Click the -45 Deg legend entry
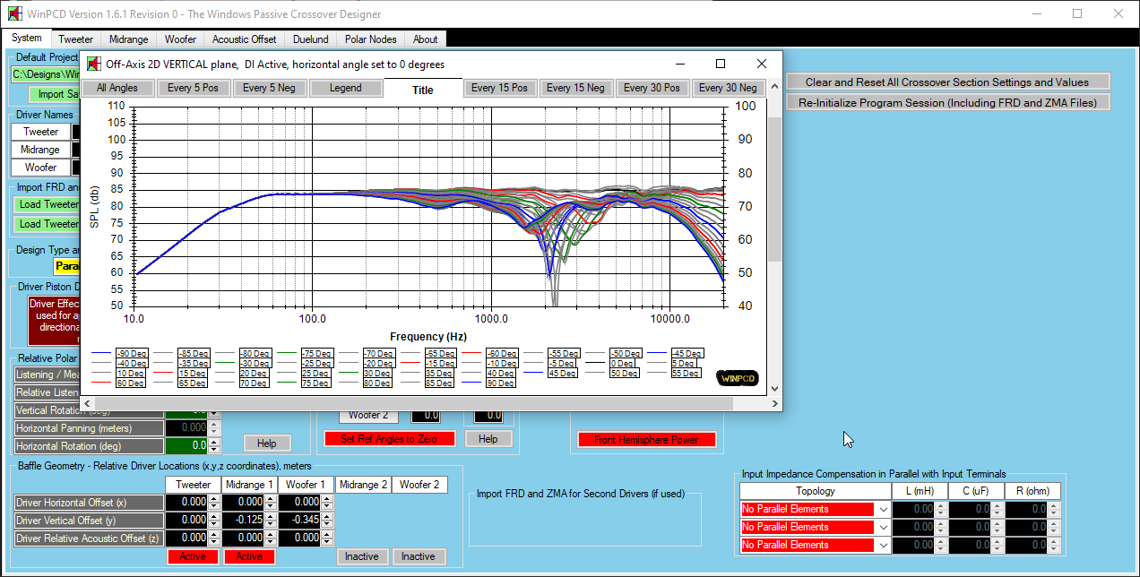 [688, 354]
